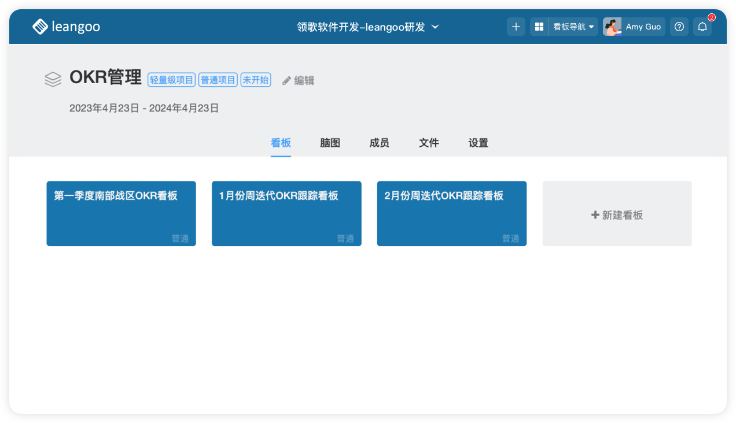
Task: Click the stacked layers project icon
Action: [53, 79]
